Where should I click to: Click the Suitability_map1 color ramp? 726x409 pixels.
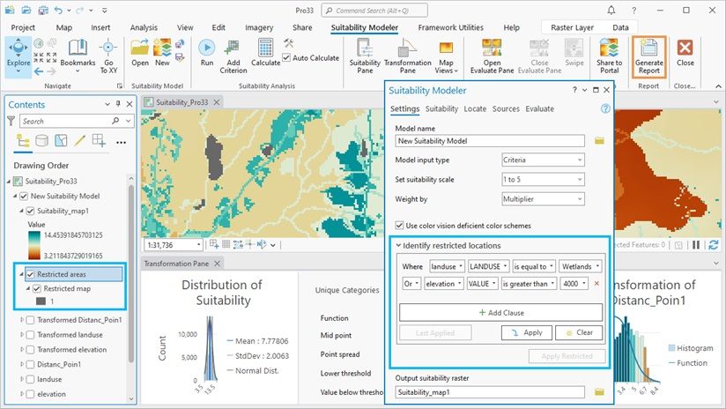click(x=33, y=246)
